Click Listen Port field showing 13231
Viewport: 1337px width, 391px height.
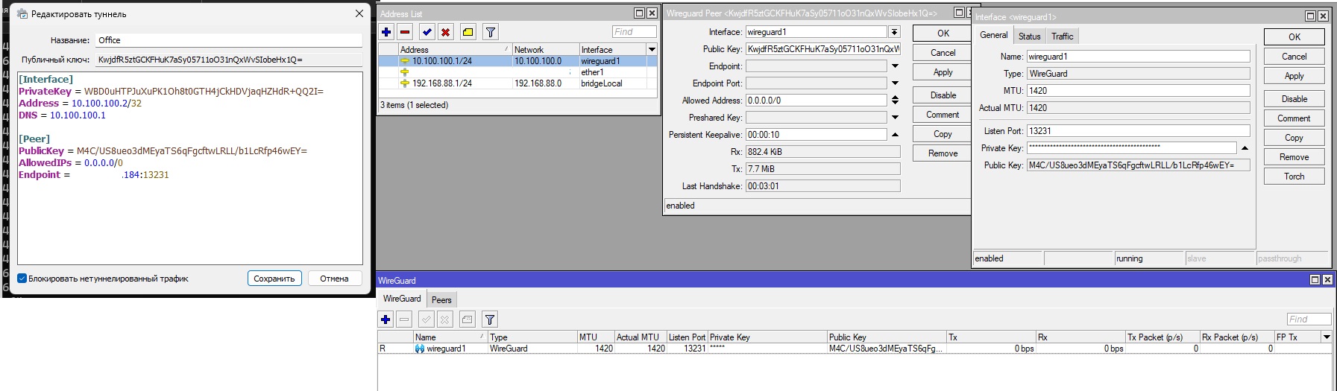[x=1138, y=131]
